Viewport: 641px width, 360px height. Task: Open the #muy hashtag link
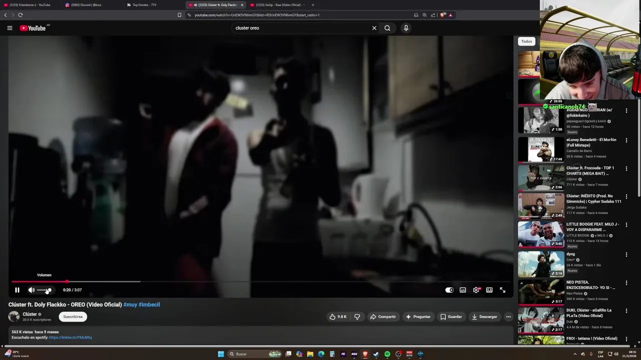pos(130,304)
